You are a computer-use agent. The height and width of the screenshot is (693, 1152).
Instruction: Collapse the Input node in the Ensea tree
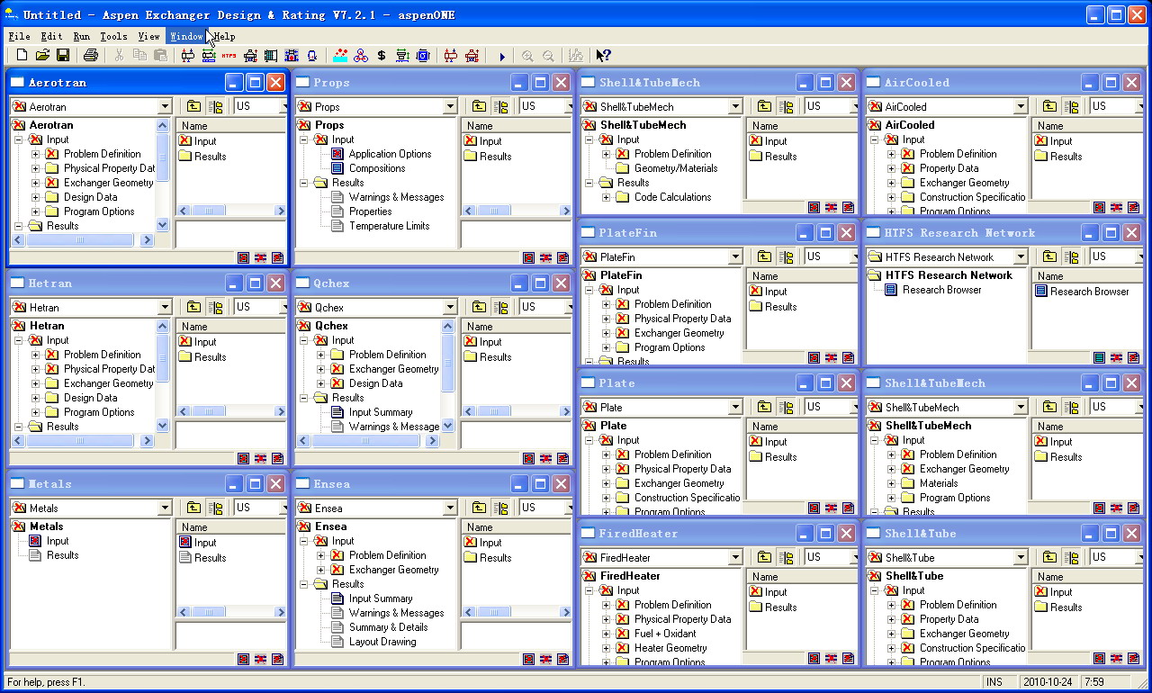click(x=305, y=541)
